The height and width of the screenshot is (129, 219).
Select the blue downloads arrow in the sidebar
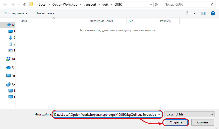pos(11,38)
